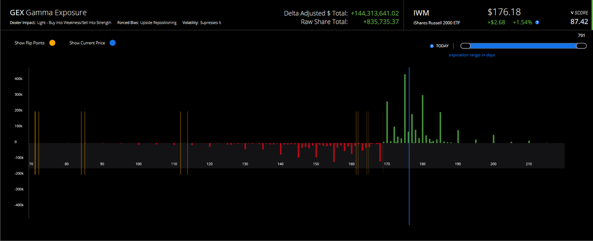593x241 pixels.
Task: Click the Forced Bias: Upside Repositioning text
Action: pyautogui.click(x=147, y=23)
